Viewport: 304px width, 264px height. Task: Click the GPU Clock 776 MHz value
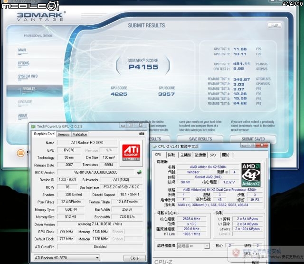(66, 231)
